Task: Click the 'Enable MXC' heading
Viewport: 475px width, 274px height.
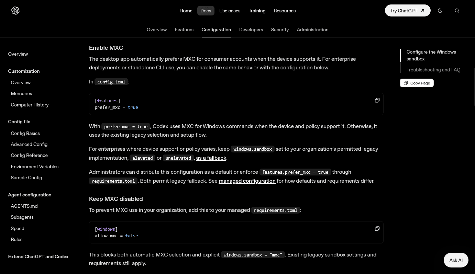Action: [x=106, y=48]
